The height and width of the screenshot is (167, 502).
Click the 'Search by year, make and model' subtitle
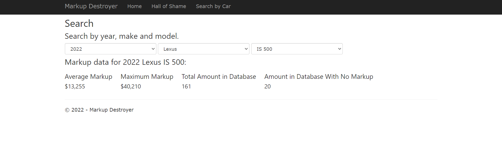[122, 36]
